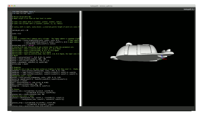
Task: Click the 'Looks like cylinder defn' comment
Action: pyautogui.click(x=37, y=24)
